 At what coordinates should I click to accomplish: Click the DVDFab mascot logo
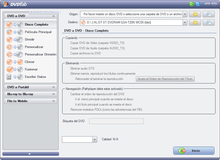[6, 4]
